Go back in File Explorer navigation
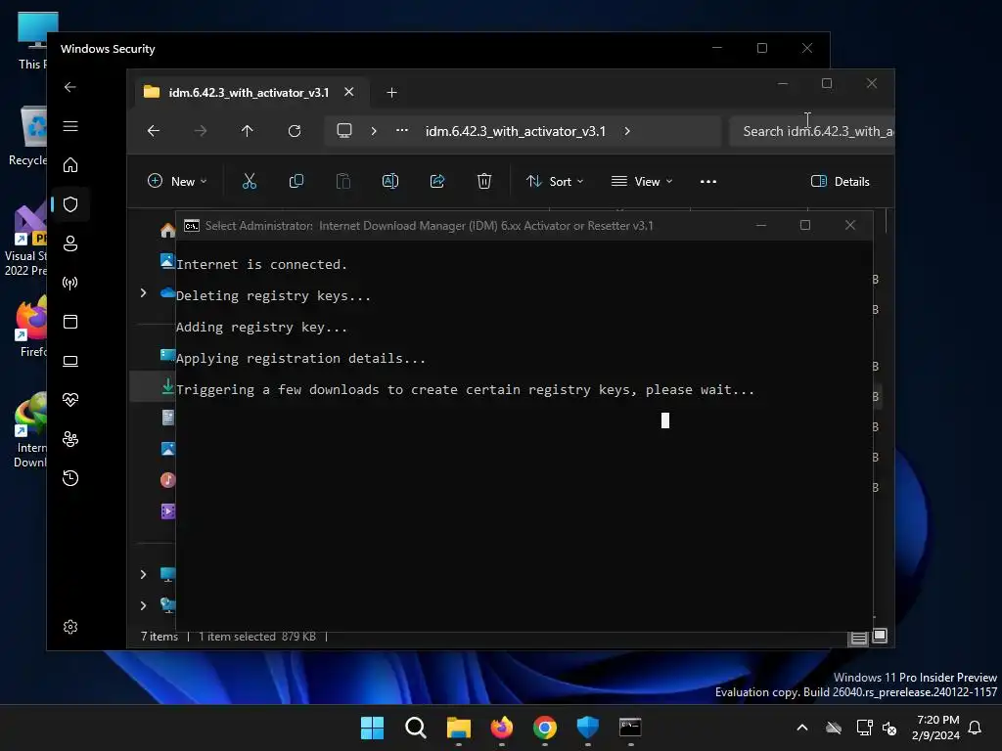This screenshot has height=751, width=1002. coord(154,131)
